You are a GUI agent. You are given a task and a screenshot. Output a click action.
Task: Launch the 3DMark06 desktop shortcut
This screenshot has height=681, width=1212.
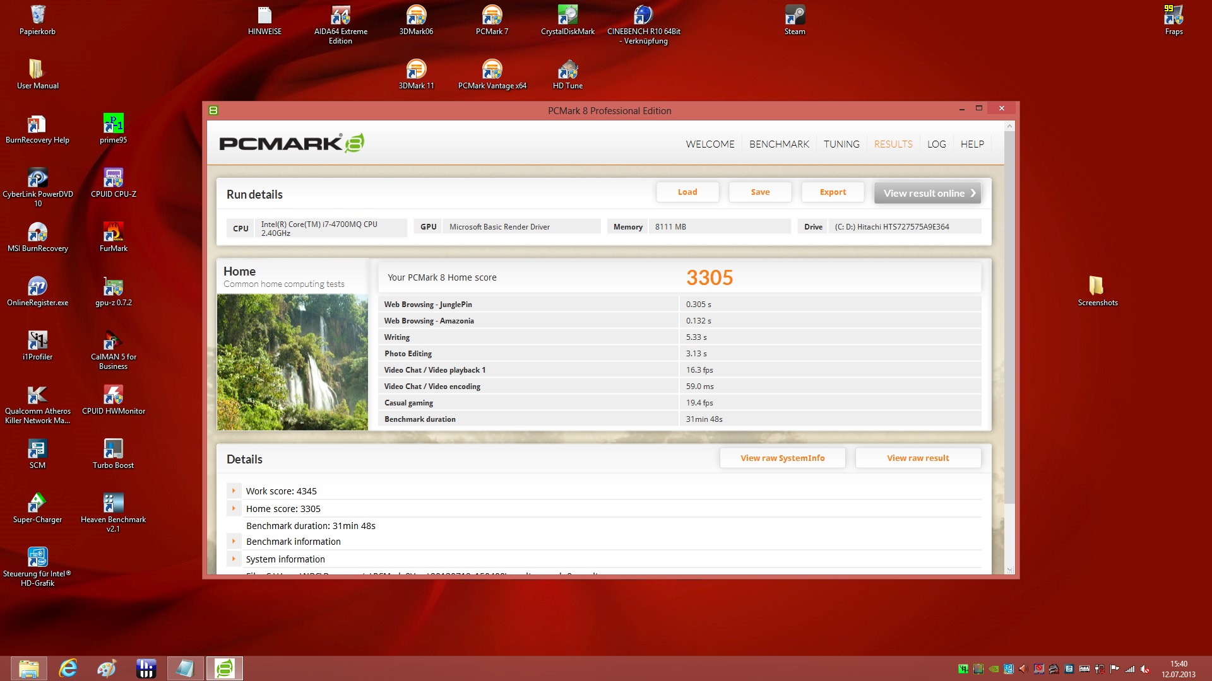(x=416, y=20)
